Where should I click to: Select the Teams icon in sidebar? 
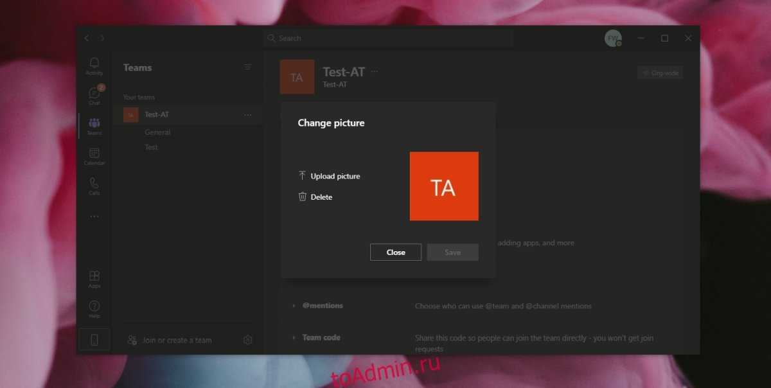click(x=94, y=126)
